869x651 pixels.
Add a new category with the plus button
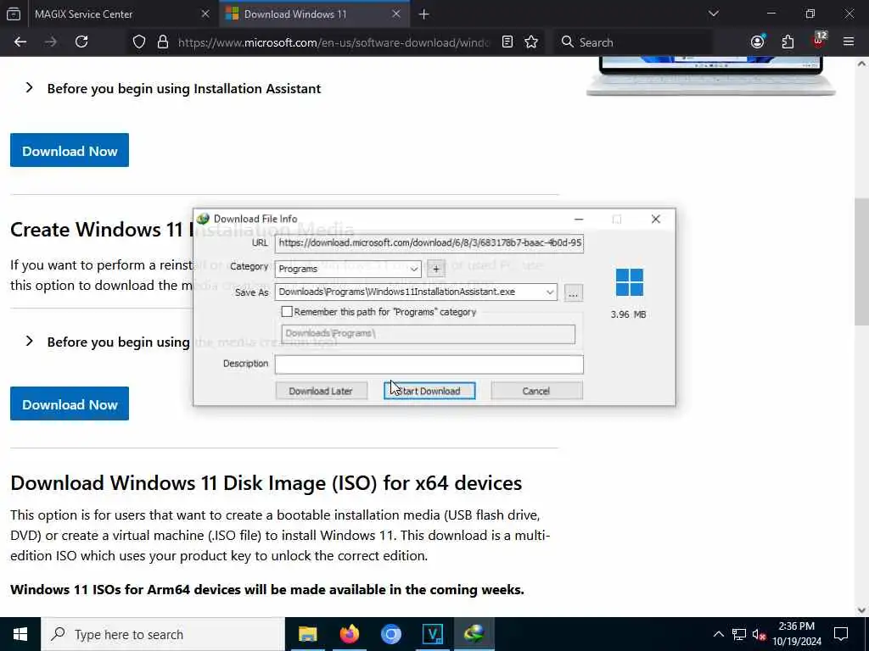tap(435, 269)
